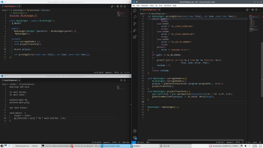The height and width of the screenshot is (148, 263).
Task: Open the Extensions view
Action: tap(135, 37)
